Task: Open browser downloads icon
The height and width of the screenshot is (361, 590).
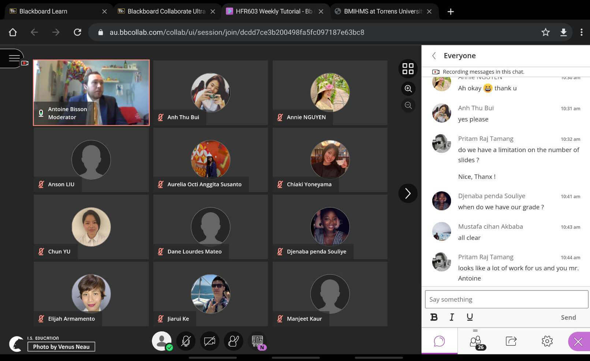Action: (564, 32)
